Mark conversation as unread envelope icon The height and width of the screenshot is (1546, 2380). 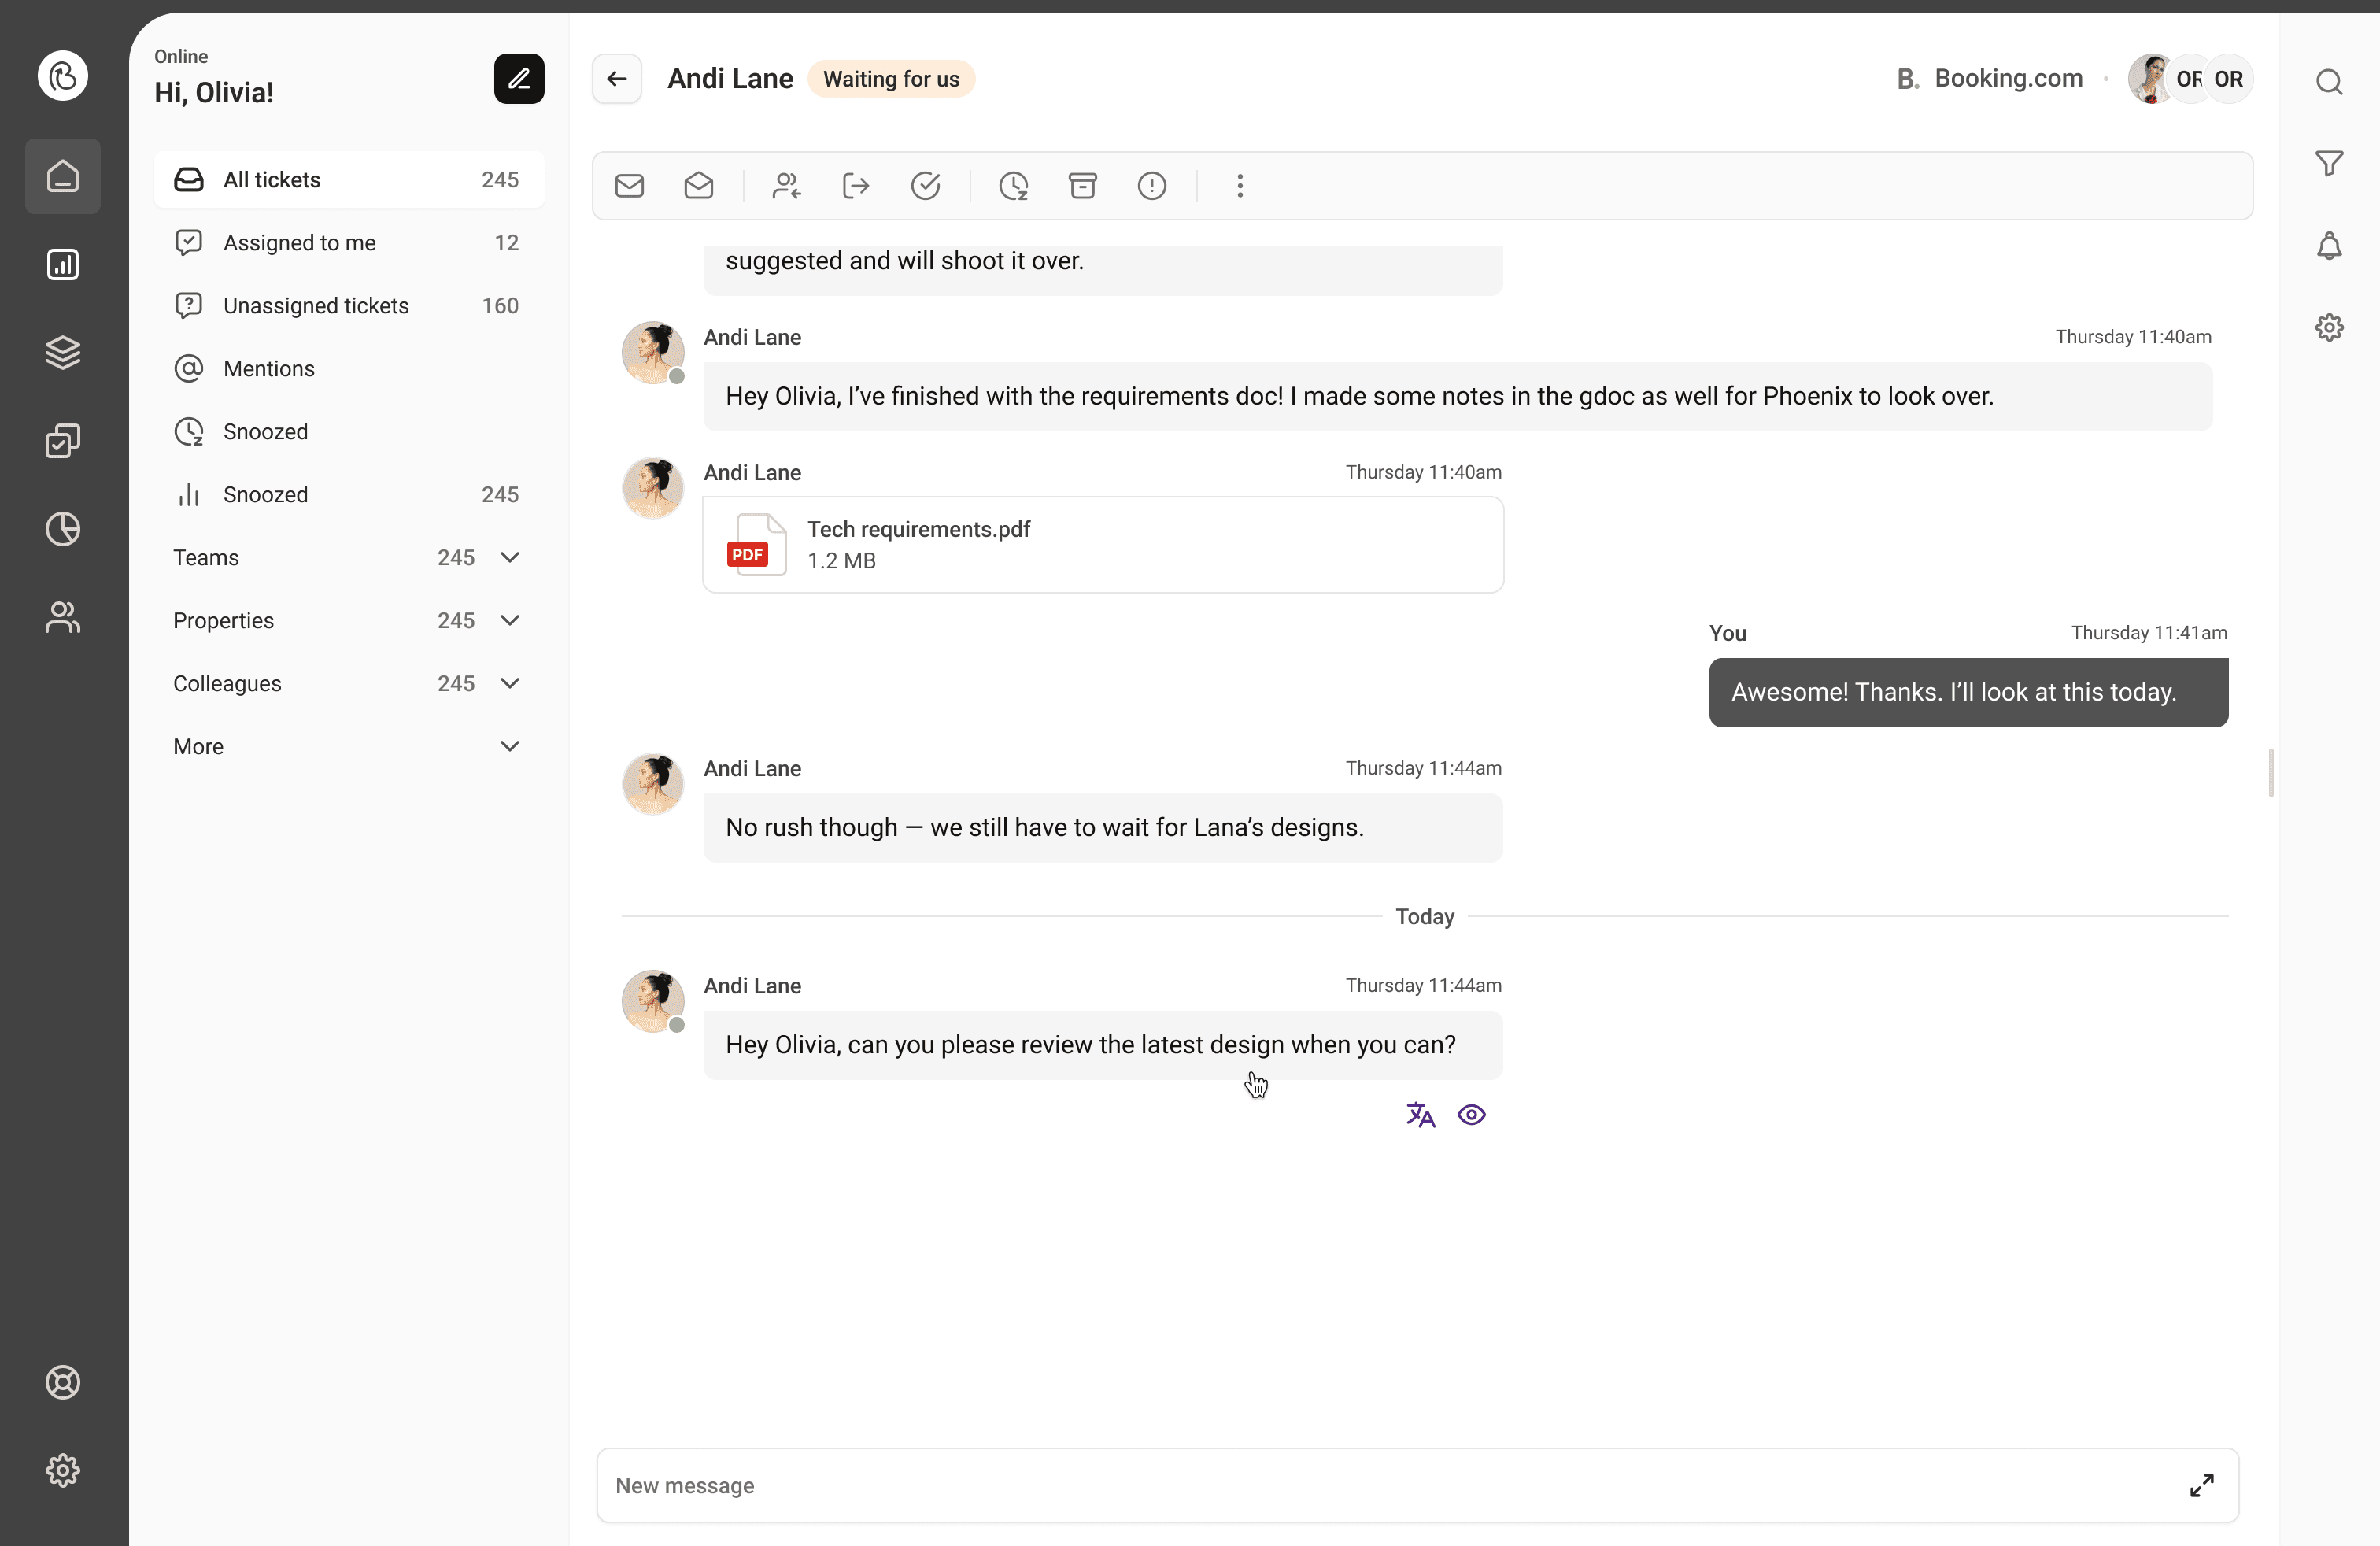pyautogui.click(x=629, y=186)
